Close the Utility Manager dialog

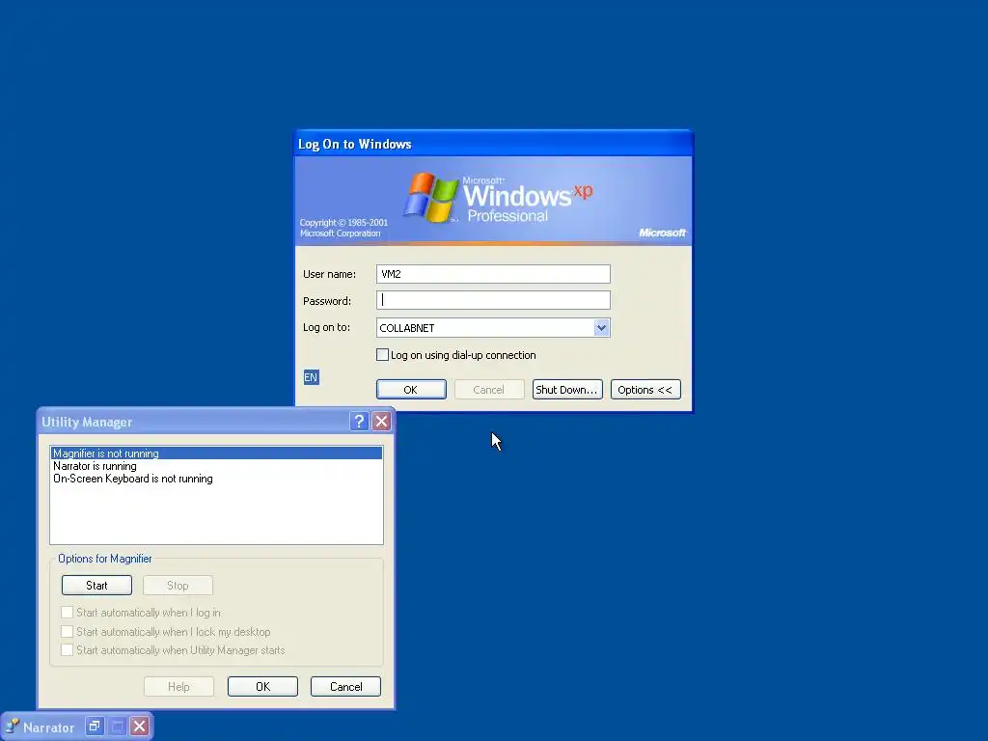click(x=381, y=422)
